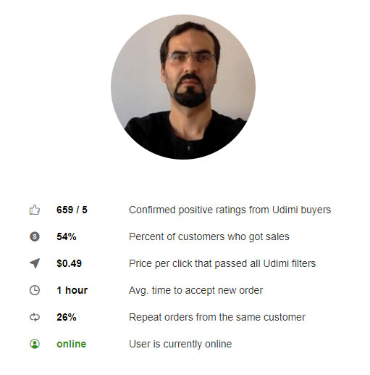Click the 1 hour response time value
Image resolution: width=370 pixels, height=375 pixels.
tap(72, 290)
